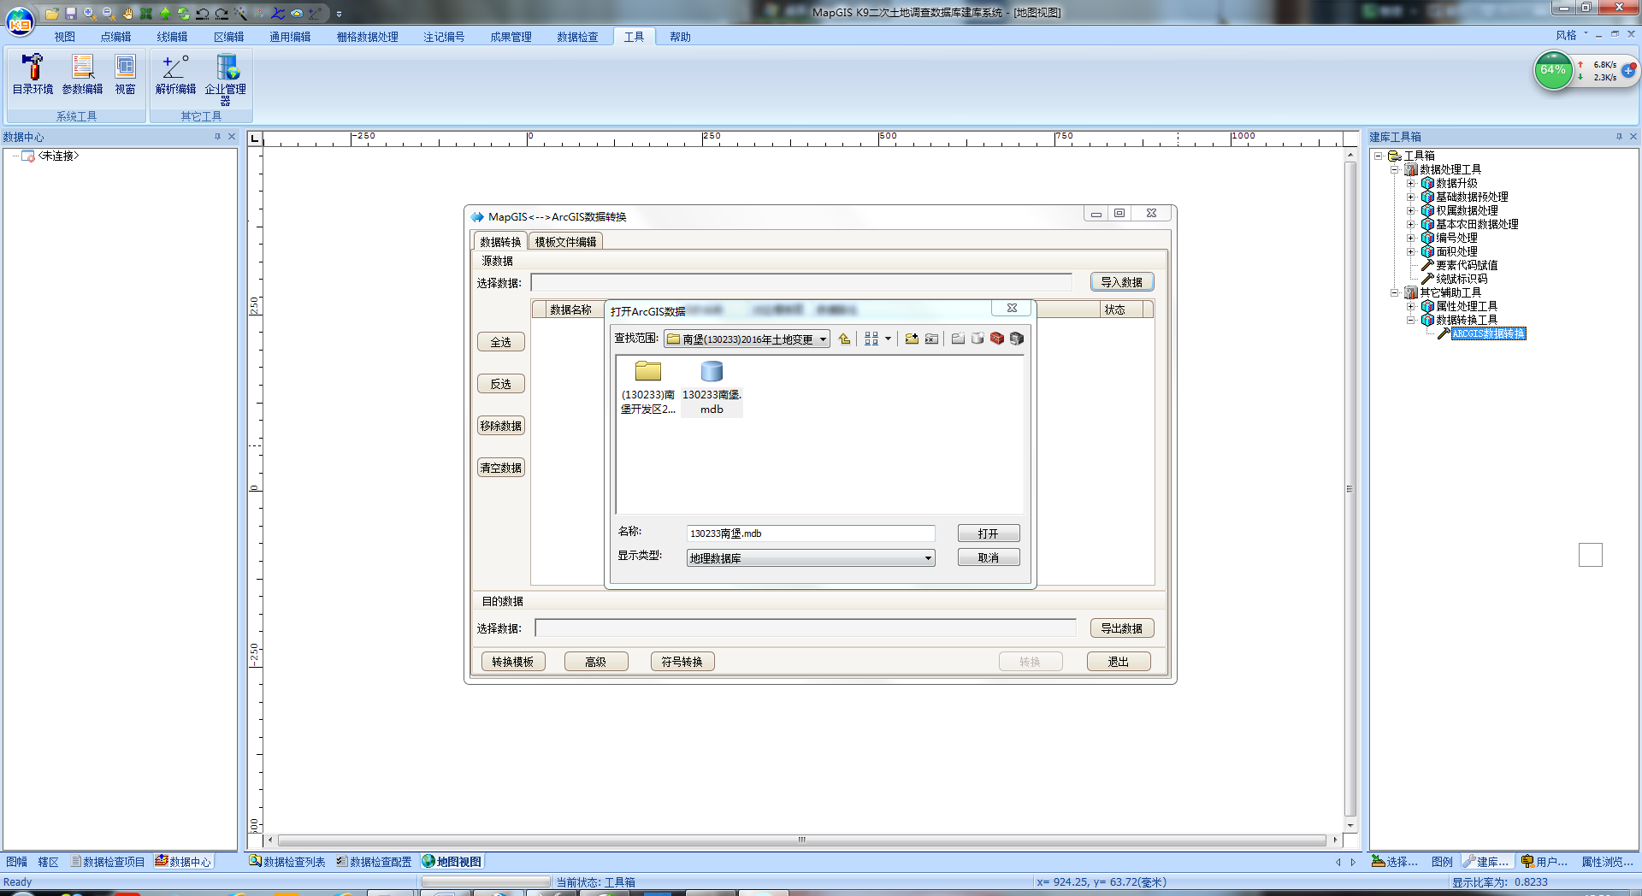Click the green four-arrow fit view icon
The image size is (1642, 896).
point(146,14)
